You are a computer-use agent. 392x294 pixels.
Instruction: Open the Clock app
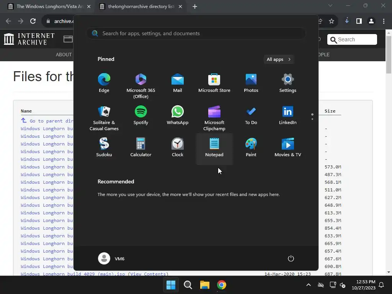[178, 147]
